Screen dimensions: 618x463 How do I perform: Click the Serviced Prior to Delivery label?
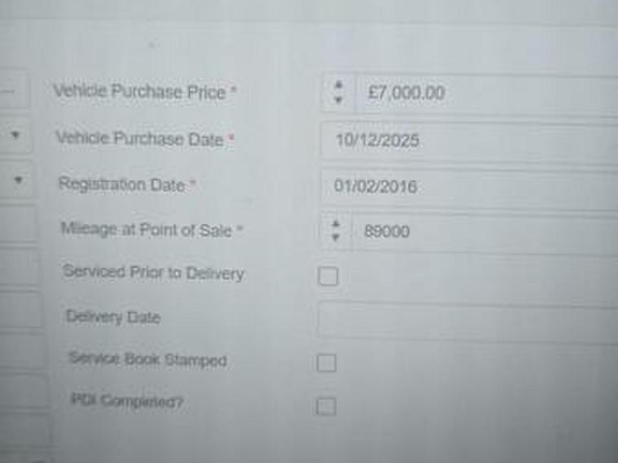pos(153,273)
